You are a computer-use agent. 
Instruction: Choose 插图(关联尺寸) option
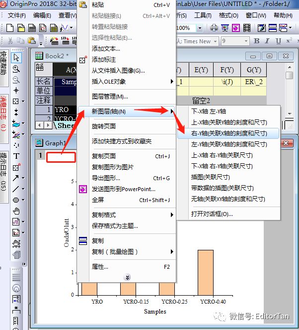click(228, 177)
